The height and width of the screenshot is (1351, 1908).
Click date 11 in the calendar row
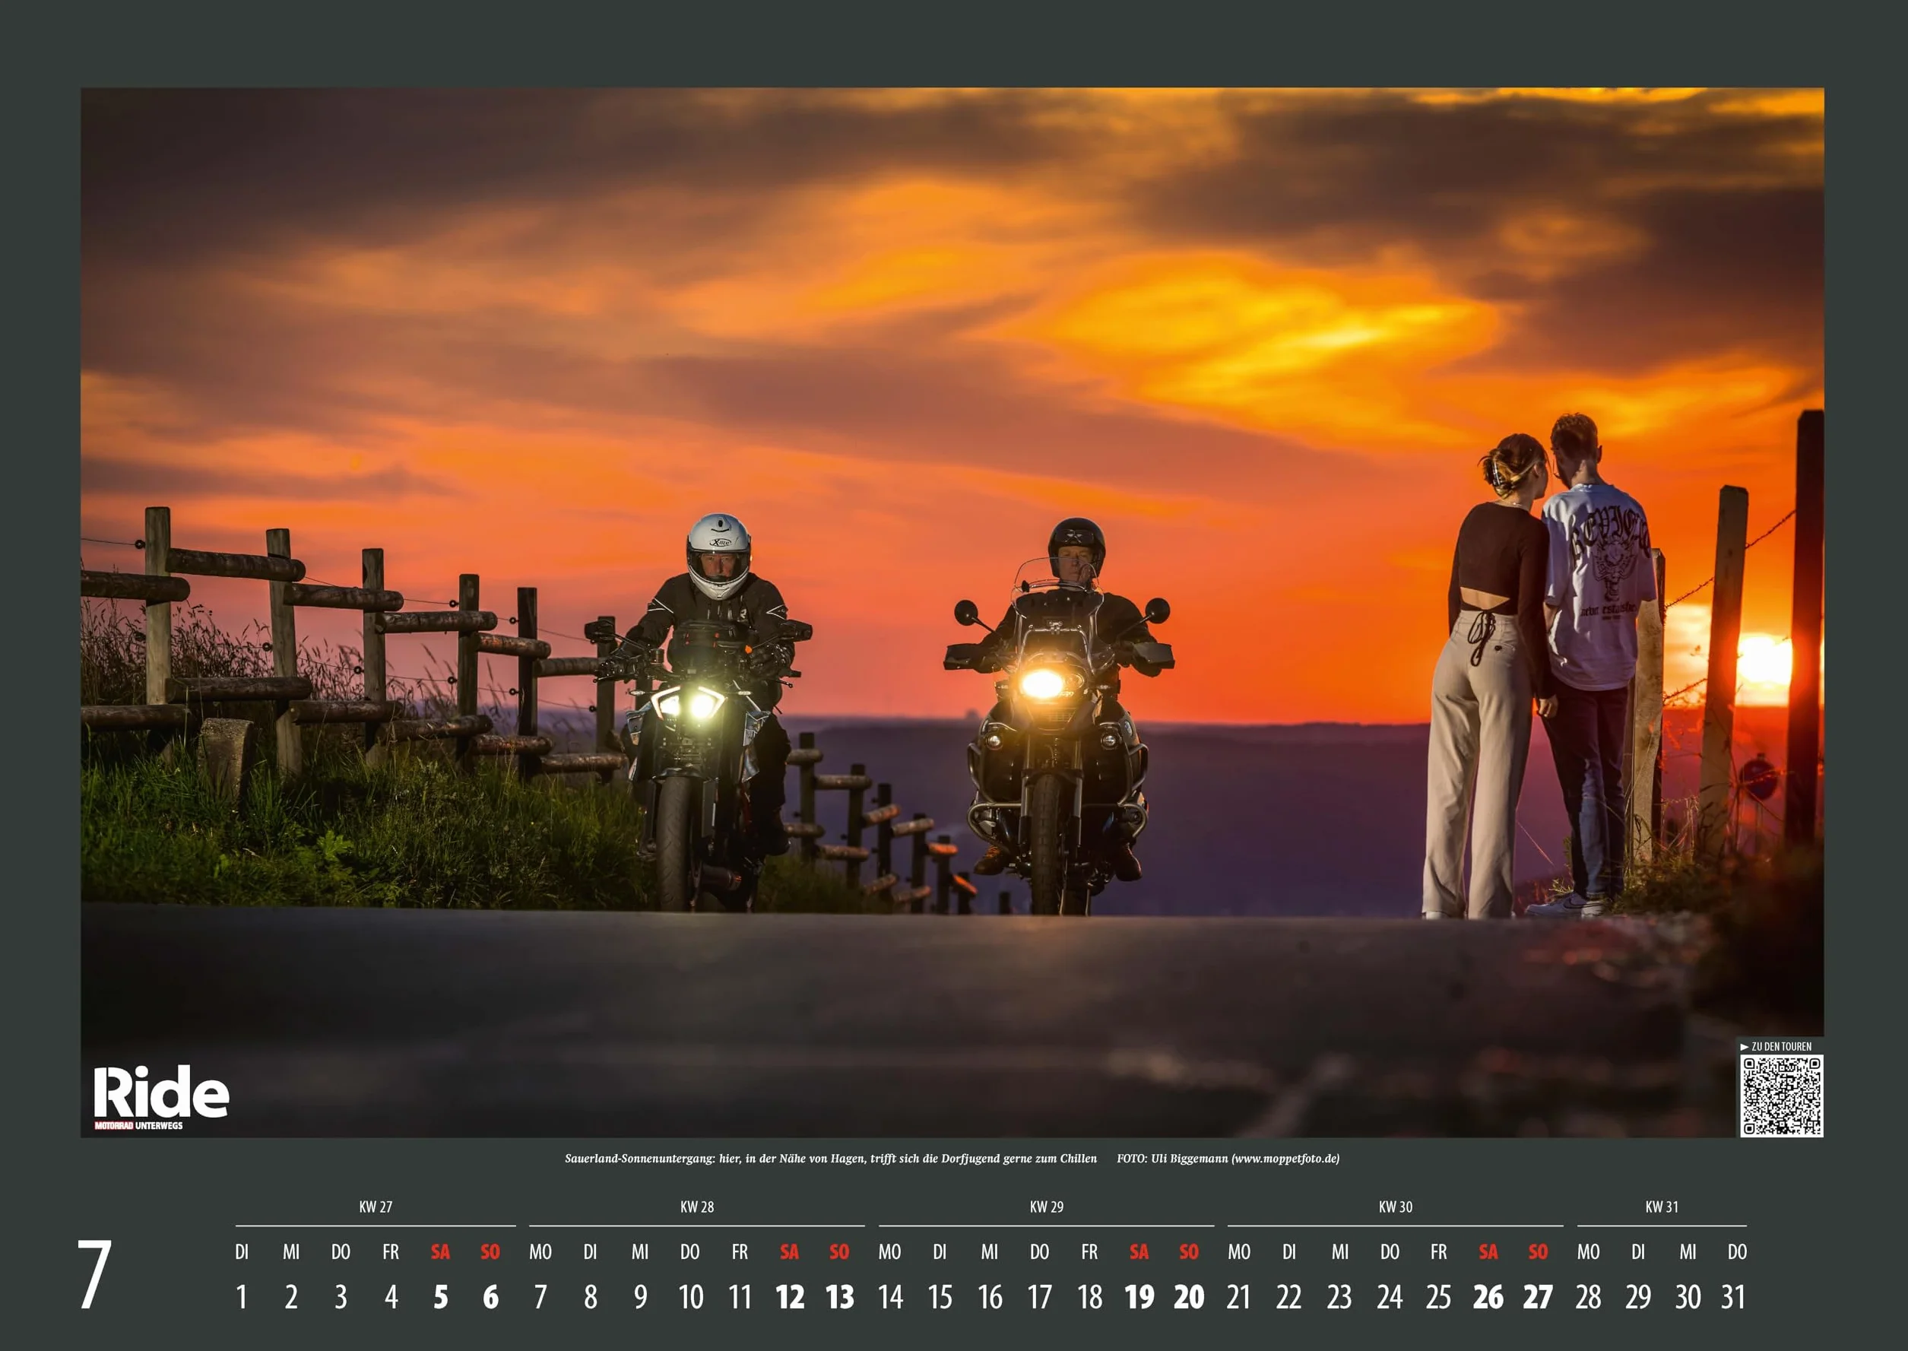[x=740, y=1298]
